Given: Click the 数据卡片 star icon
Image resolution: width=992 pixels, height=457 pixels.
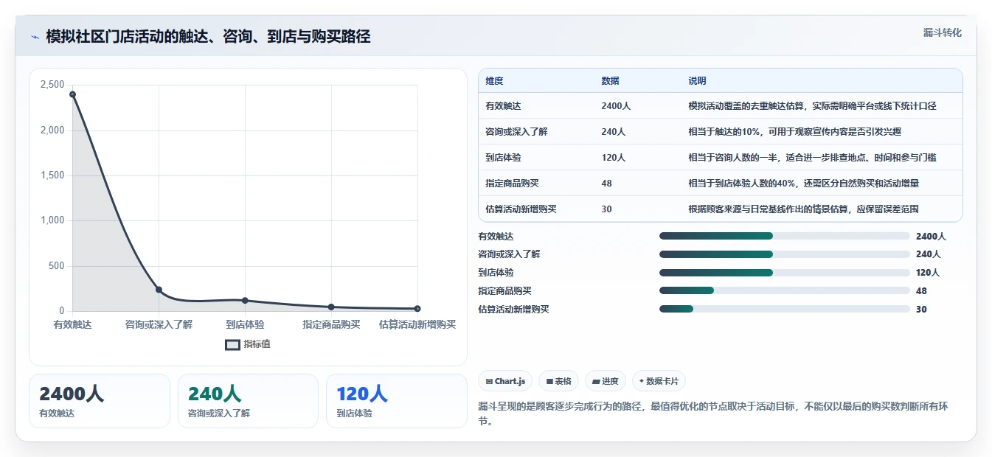Looking at the screenshot, I should (x=641, y=381).
